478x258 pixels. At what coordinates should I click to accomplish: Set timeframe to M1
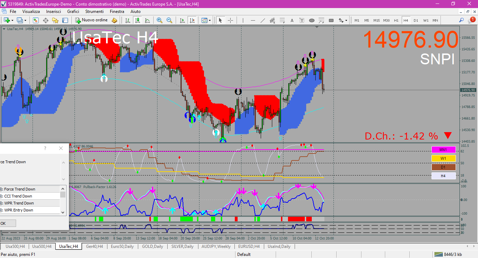click(357, 20)
